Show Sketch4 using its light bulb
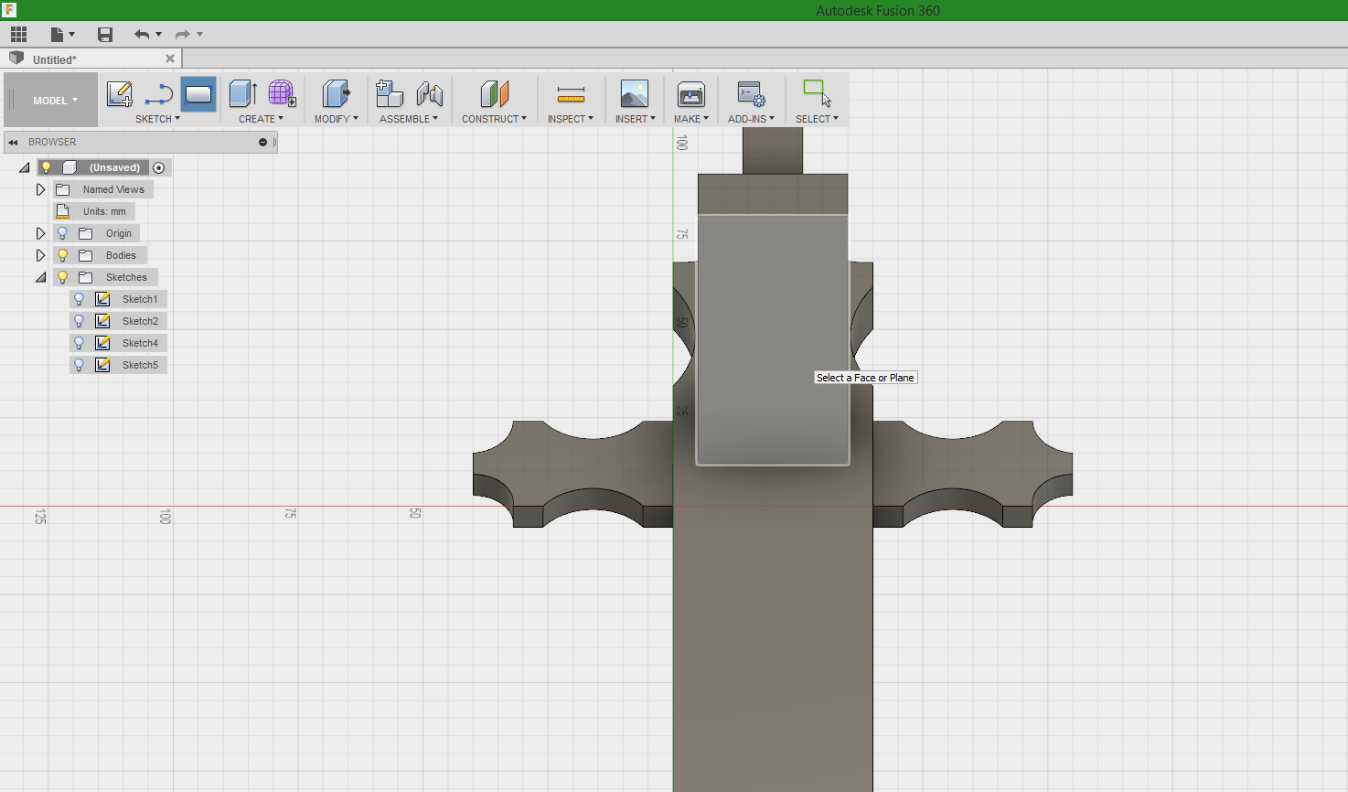1348x792 pixels. tap(80, 343)
